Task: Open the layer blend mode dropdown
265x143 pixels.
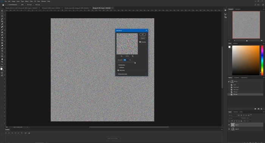Action: [234, 118]
